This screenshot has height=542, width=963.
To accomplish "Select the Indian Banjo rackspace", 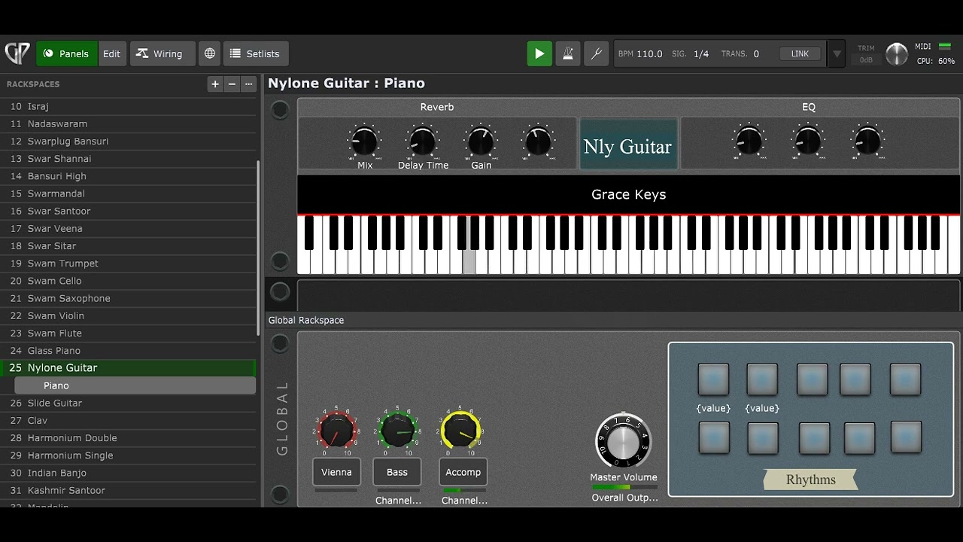I will [128, 473].
